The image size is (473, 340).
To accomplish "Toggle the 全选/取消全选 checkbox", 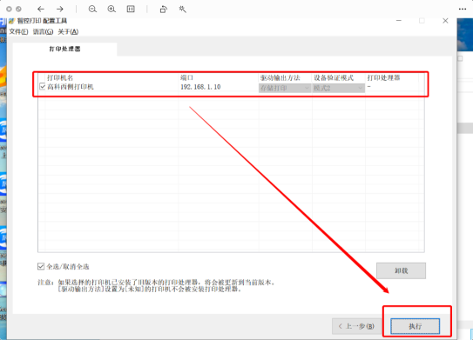I will [x=41, y=266].
